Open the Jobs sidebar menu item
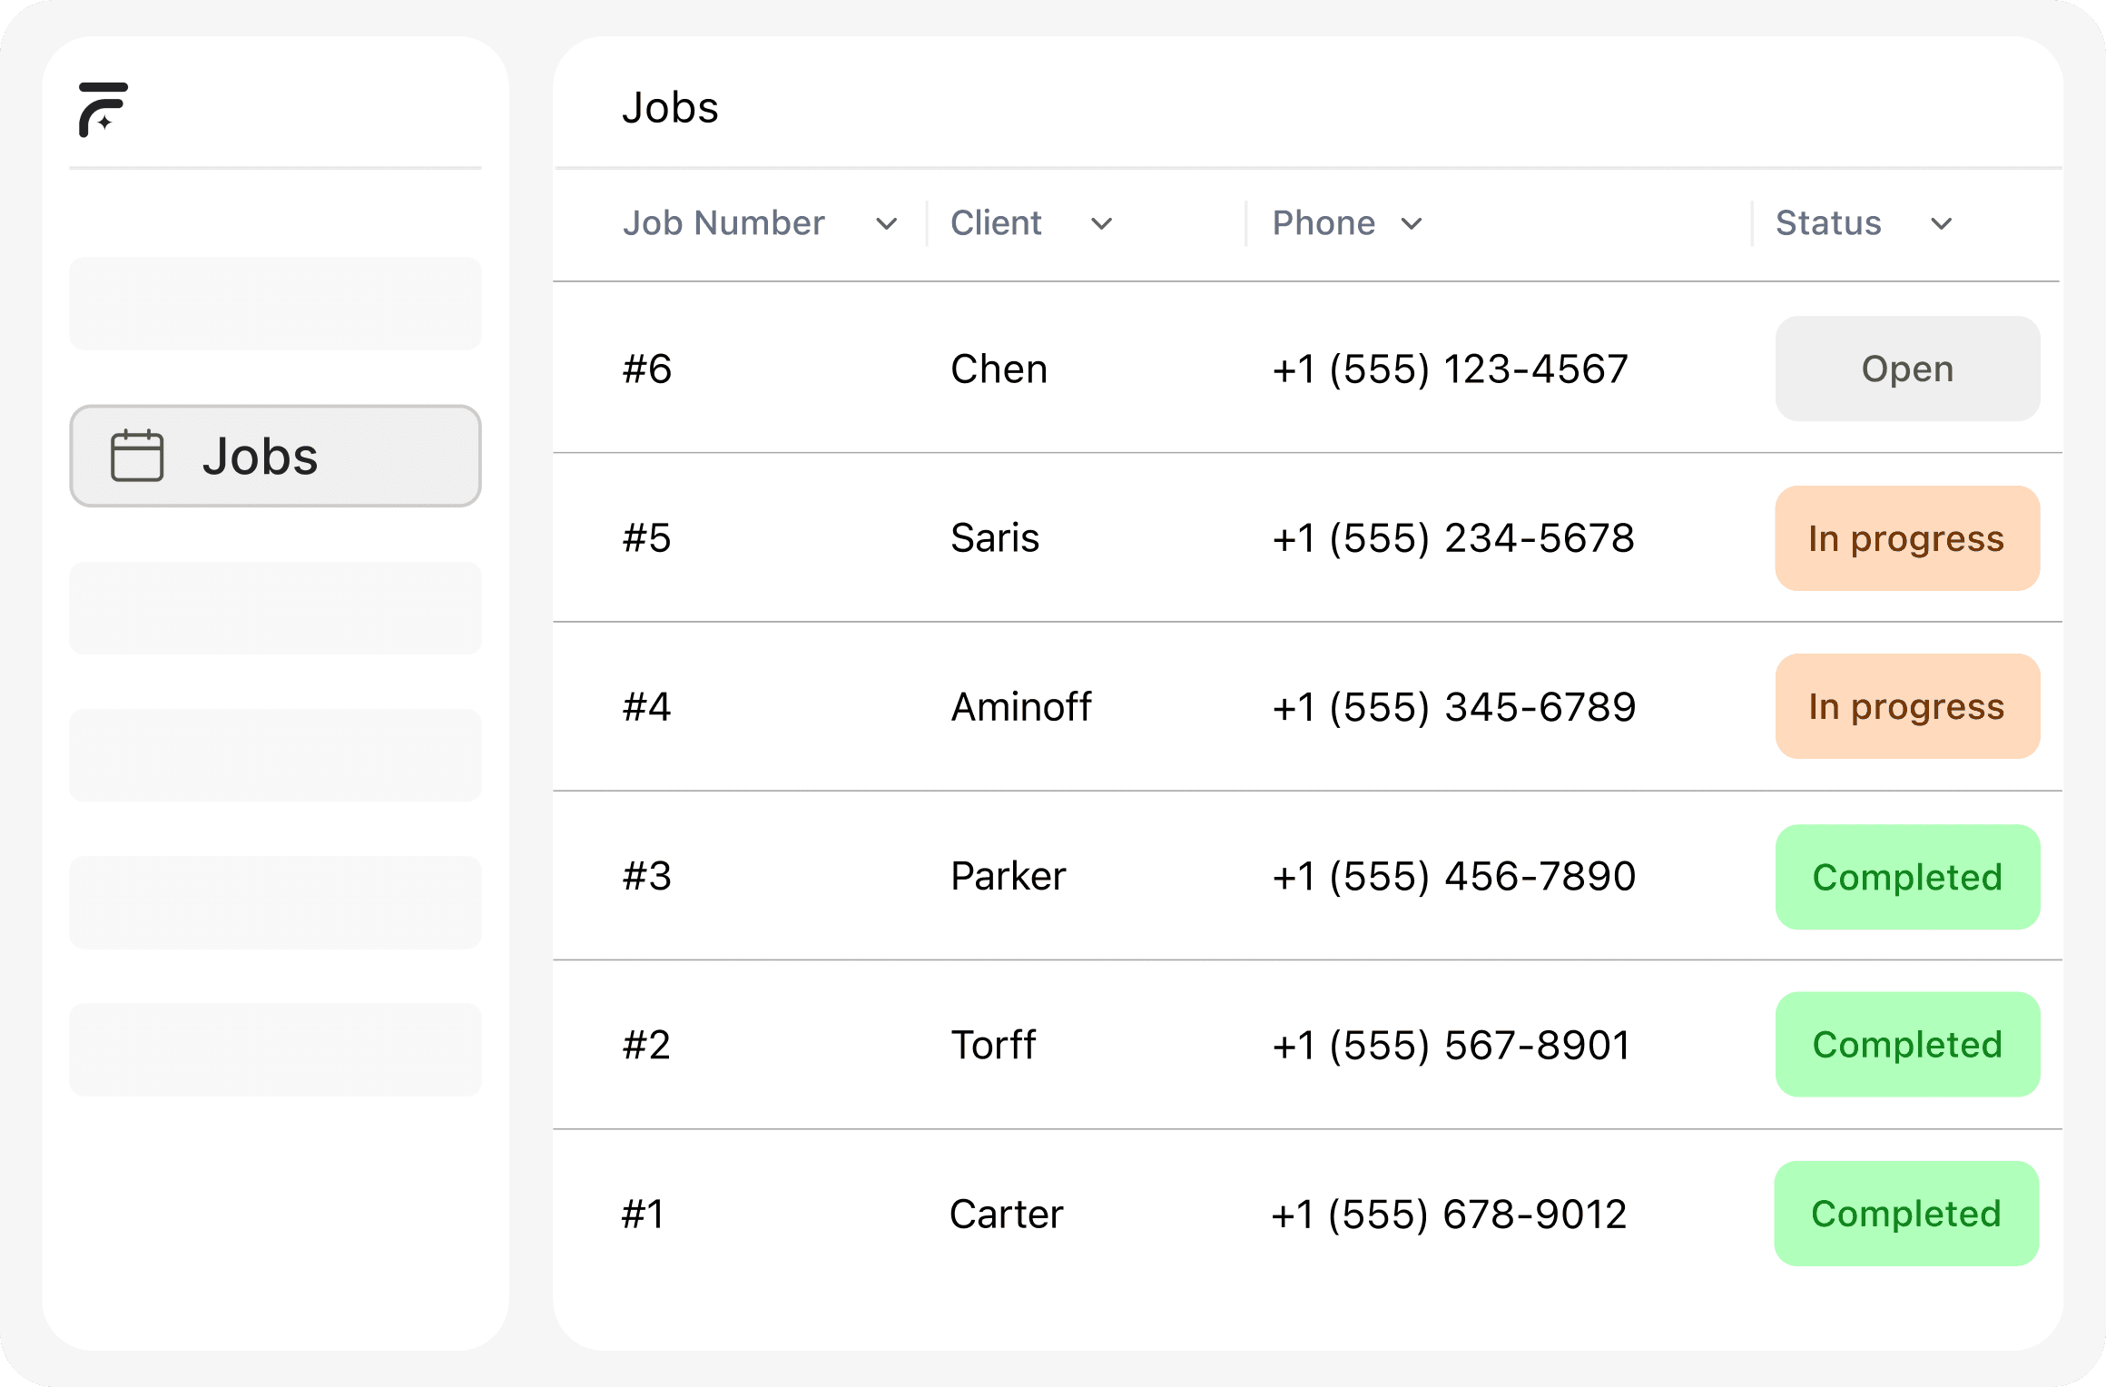 click(275, 456)
